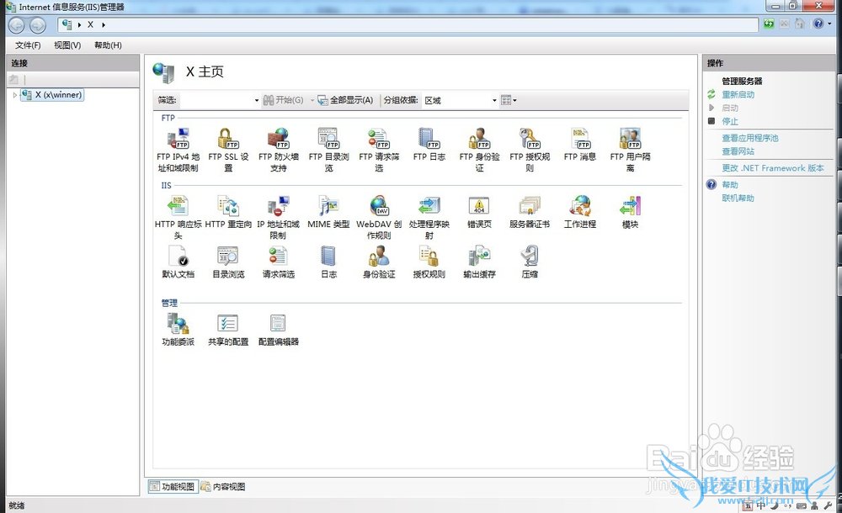Click the 中 input method tray icon

761,505
